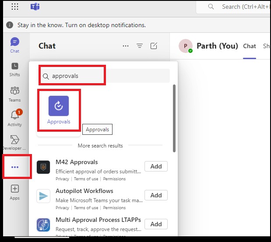Open Activity bell with 1 notification
Viewport: 271px width, 242px height.
coord(15,118)
